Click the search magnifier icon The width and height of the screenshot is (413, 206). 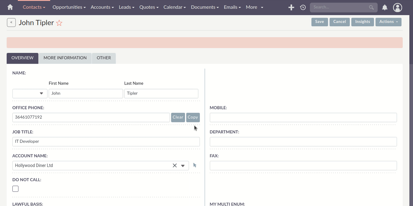pos(371,7)
